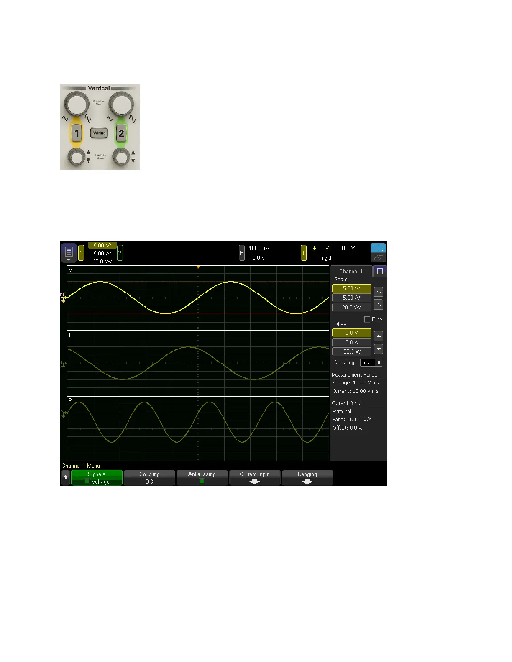This screenshot has height=662, width=512.
Task: Enable the Fine checkbox
Action: click(367, 319)
